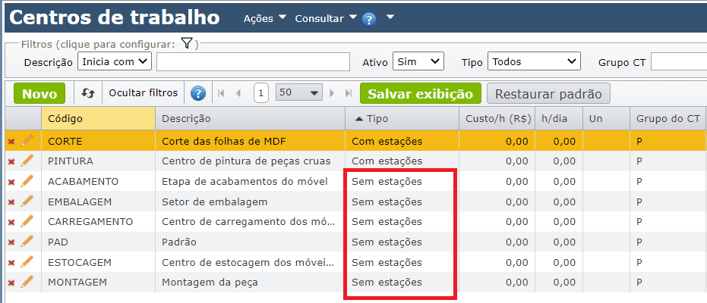Edit the ACABAMENTO row with pencil icon
The image size is (707, 303).
click(27, 181)
